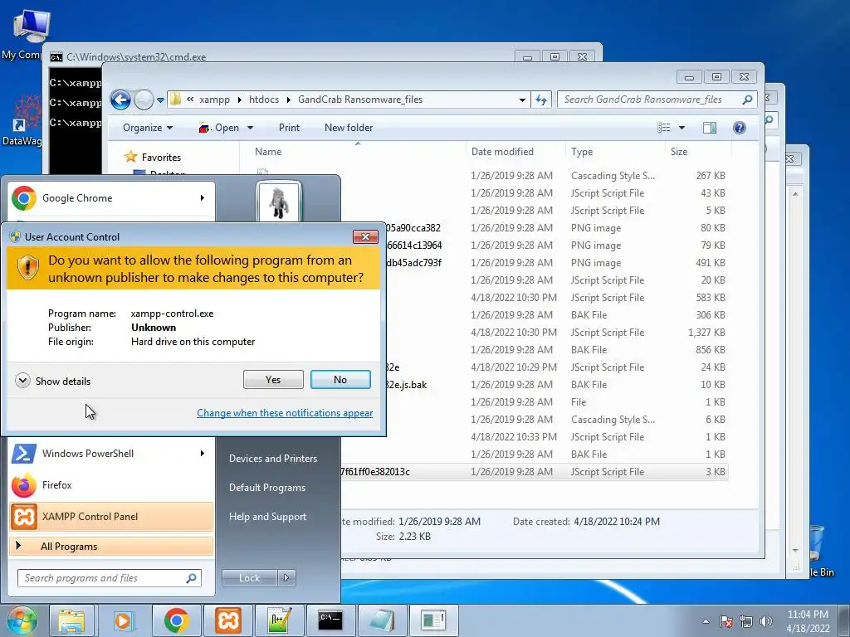The width and height of the screenshot is (850, 637).
Task: Select the 491 KB PNG image row
Action: 491,263
